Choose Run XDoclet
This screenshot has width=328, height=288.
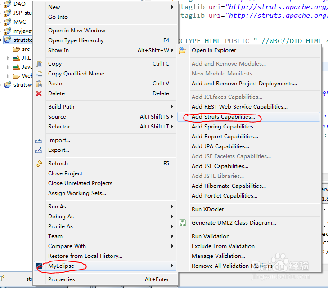[249, 209]
